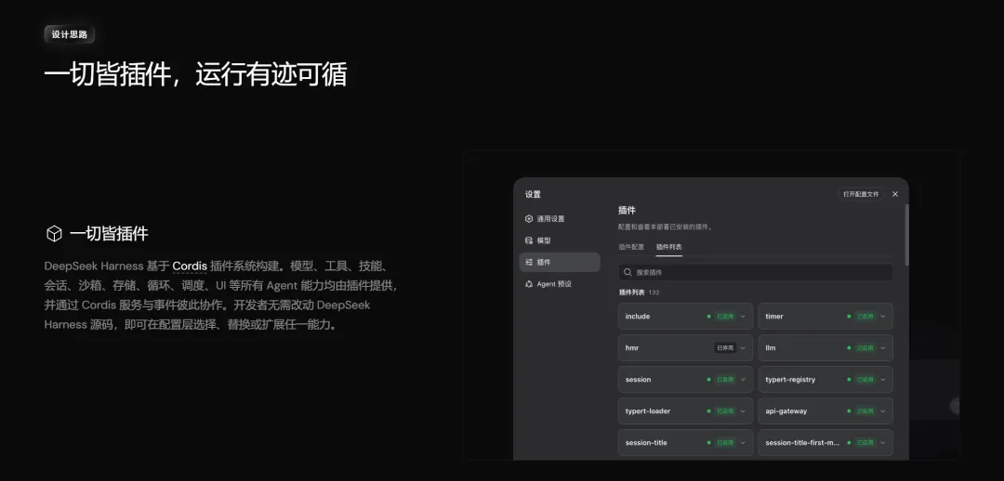Toggle the 已启用 status on llm
Viewport: 1004px width, 481px height.
point(865,348)
